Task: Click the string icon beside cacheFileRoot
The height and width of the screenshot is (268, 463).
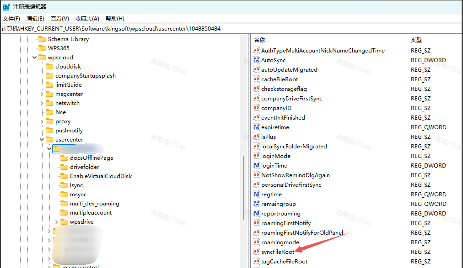Action: click(256, 79)
